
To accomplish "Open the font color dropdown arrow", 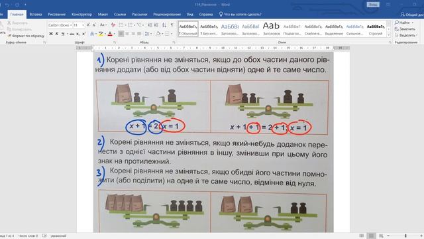I will (x=115, y=34).
